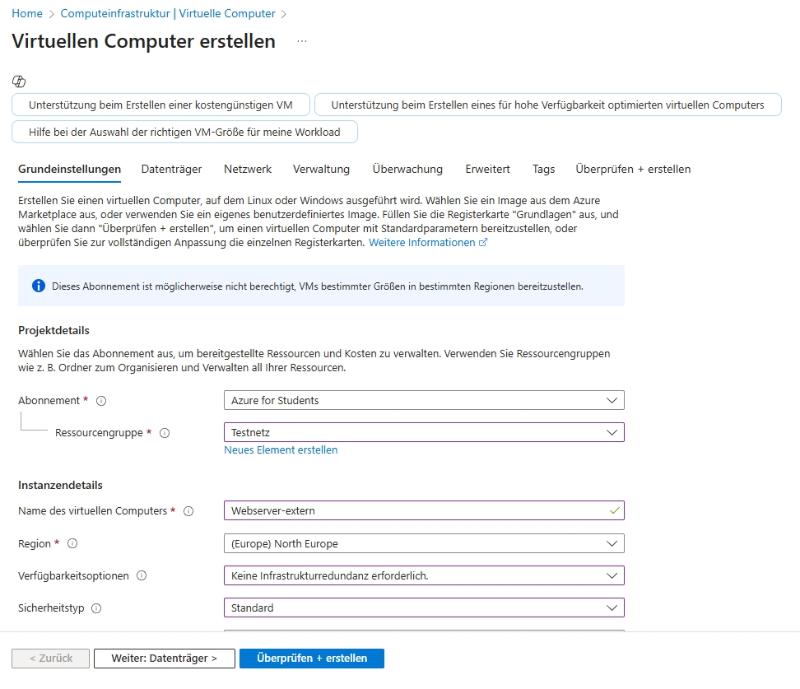
Task: Click the virtual computer name input field
Action: click(416, 511)
